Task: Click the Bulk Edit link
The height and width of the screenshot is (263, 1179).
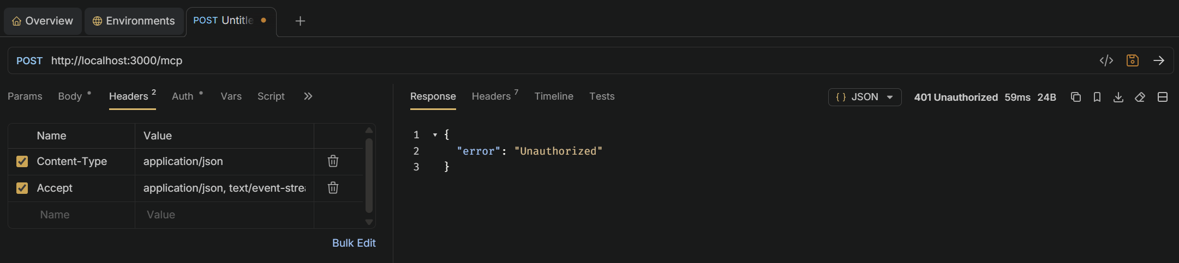Action: point(354,243)
